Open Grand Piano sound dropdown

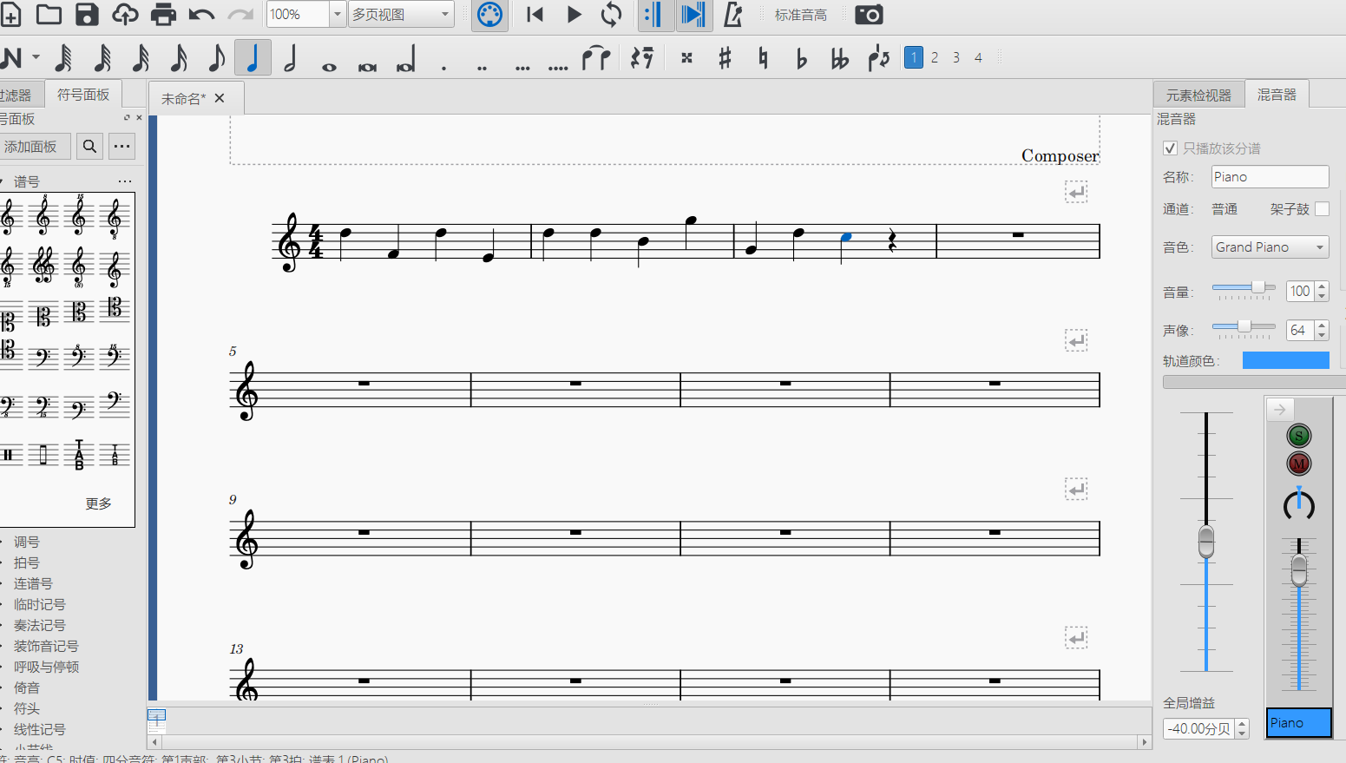click(1270, 247)
